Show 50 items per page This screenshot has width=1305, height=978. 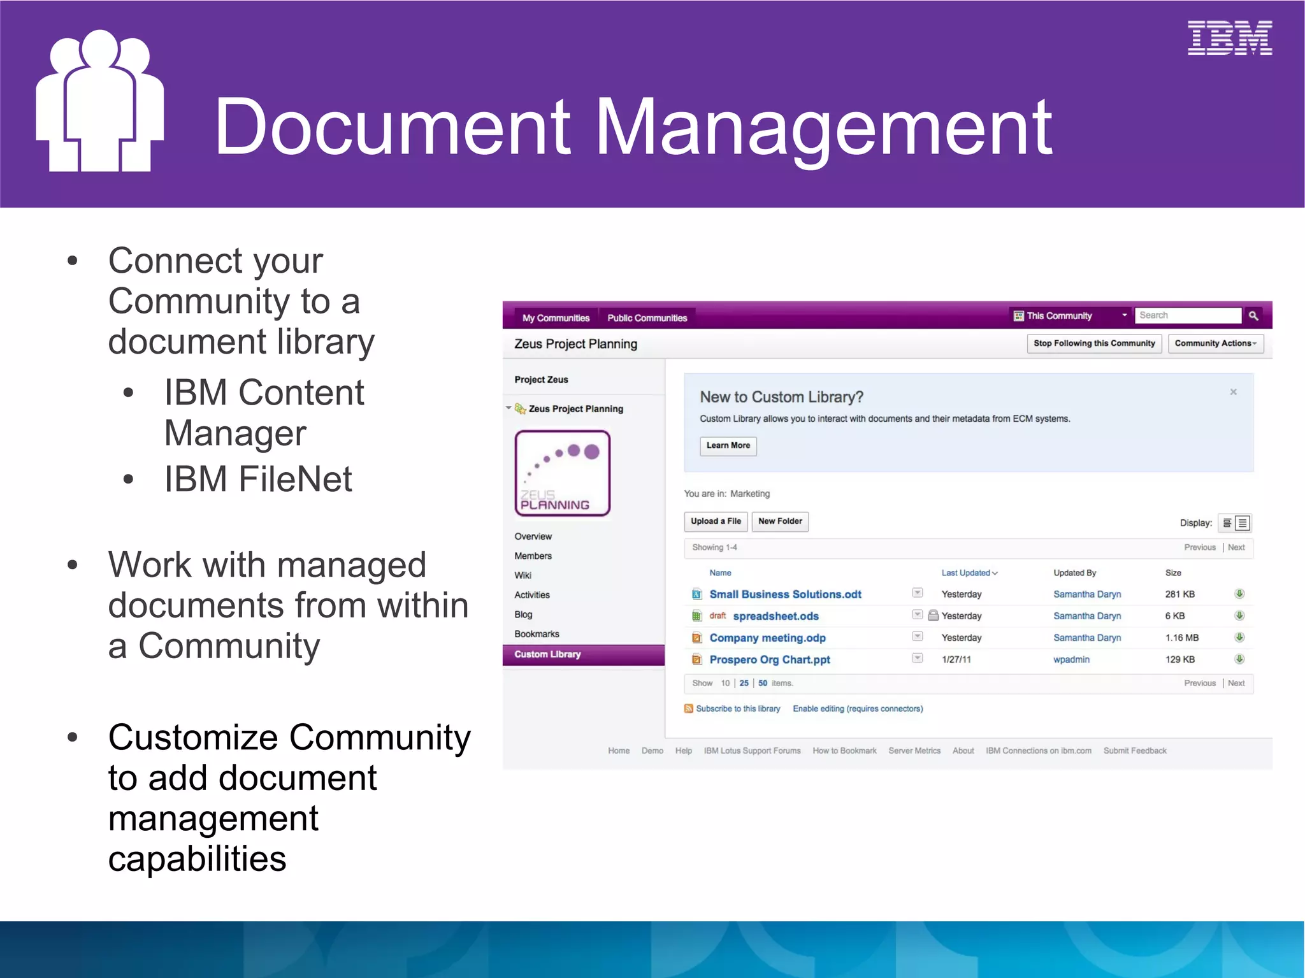click(x=763, y=683)
